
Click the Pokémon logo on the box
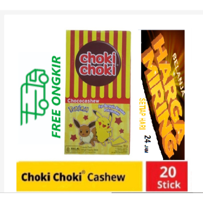tap(79, 110)
